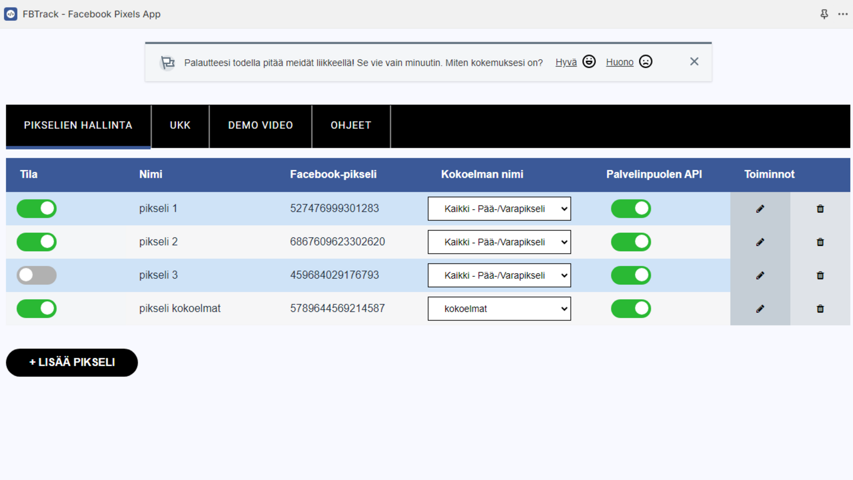
Task: Open the UKK tab
Action: point(180,126)
